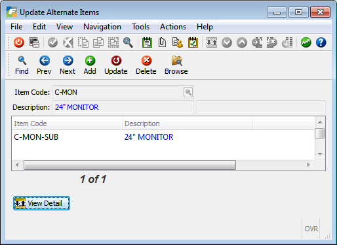This screenshot has height=245, width=337.
Task: Click the OVR status bar indicator
Action: (x=311, y=229)
